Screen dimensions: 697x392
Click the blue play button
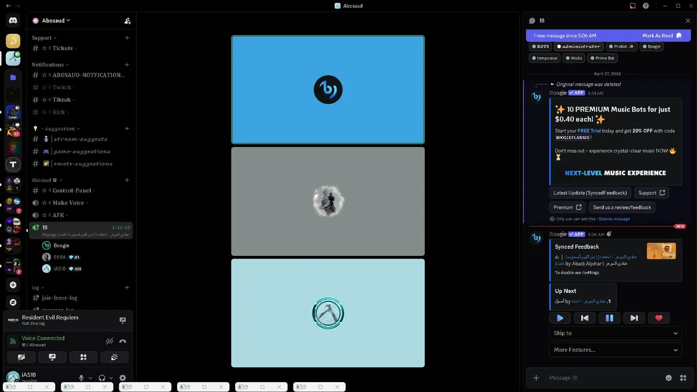click(x=560, y=318)
